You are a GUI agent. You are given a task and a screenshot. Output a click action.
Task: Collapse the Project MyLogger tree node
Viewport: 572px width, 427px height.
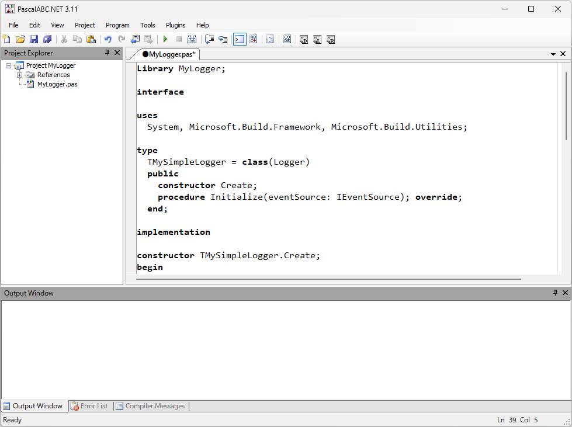8,65
